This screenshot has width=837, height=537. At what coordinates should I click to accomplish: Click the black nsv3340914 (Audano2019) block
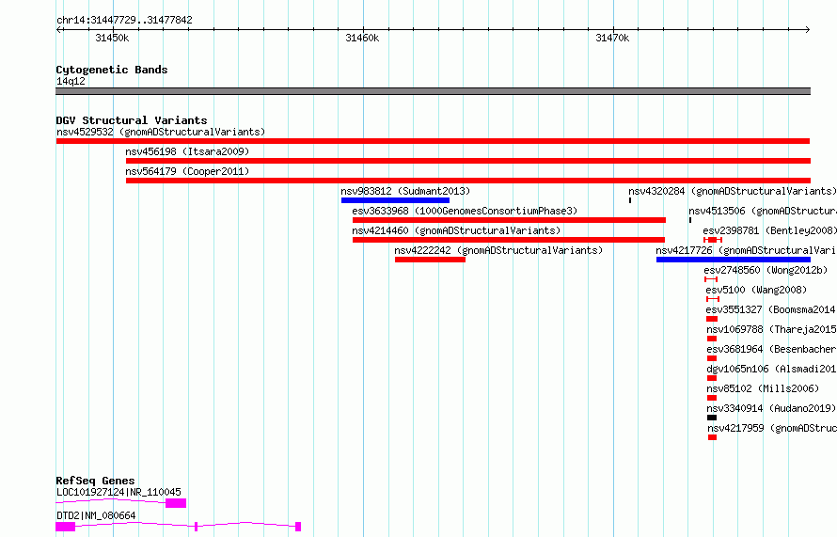point(712,418)
